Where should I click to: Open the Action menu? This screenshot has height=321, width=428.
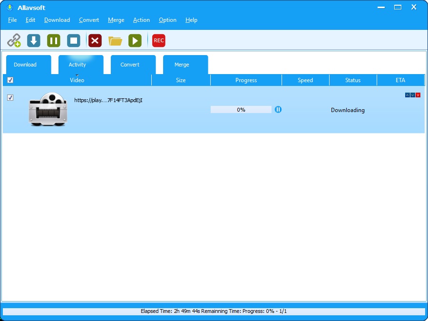[141, 20]
